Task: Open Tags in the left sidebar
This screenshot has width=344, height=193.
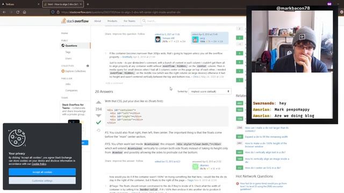Action: (x=68, y=52)
